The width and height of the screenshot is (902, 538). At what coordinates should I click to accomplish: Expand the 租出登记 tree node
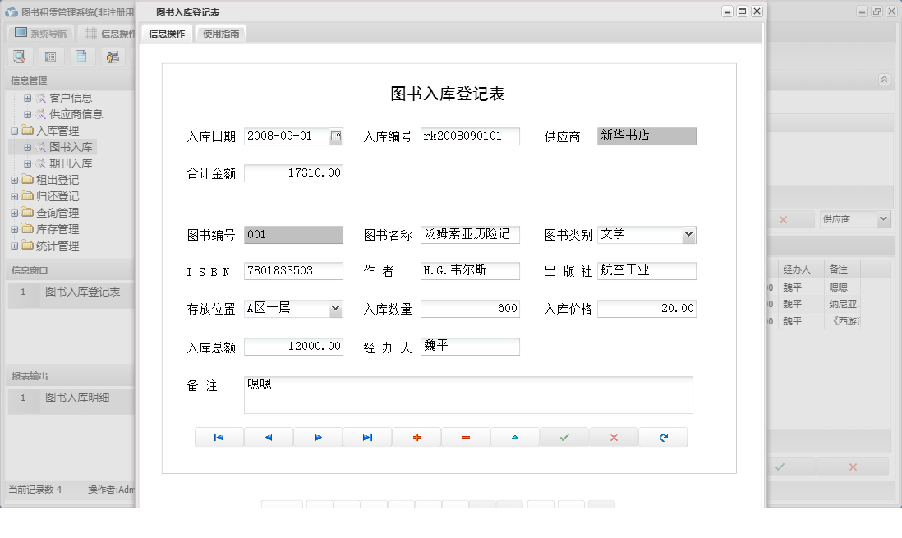16,180
